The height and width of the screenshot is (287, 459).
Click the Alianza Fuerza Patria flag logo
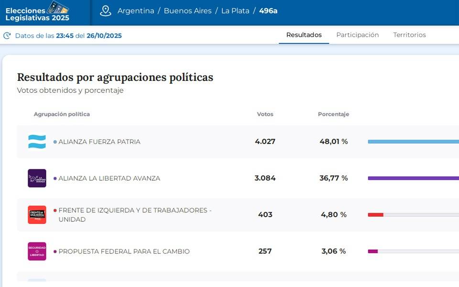pyautogui.click(x=37, y=142)
